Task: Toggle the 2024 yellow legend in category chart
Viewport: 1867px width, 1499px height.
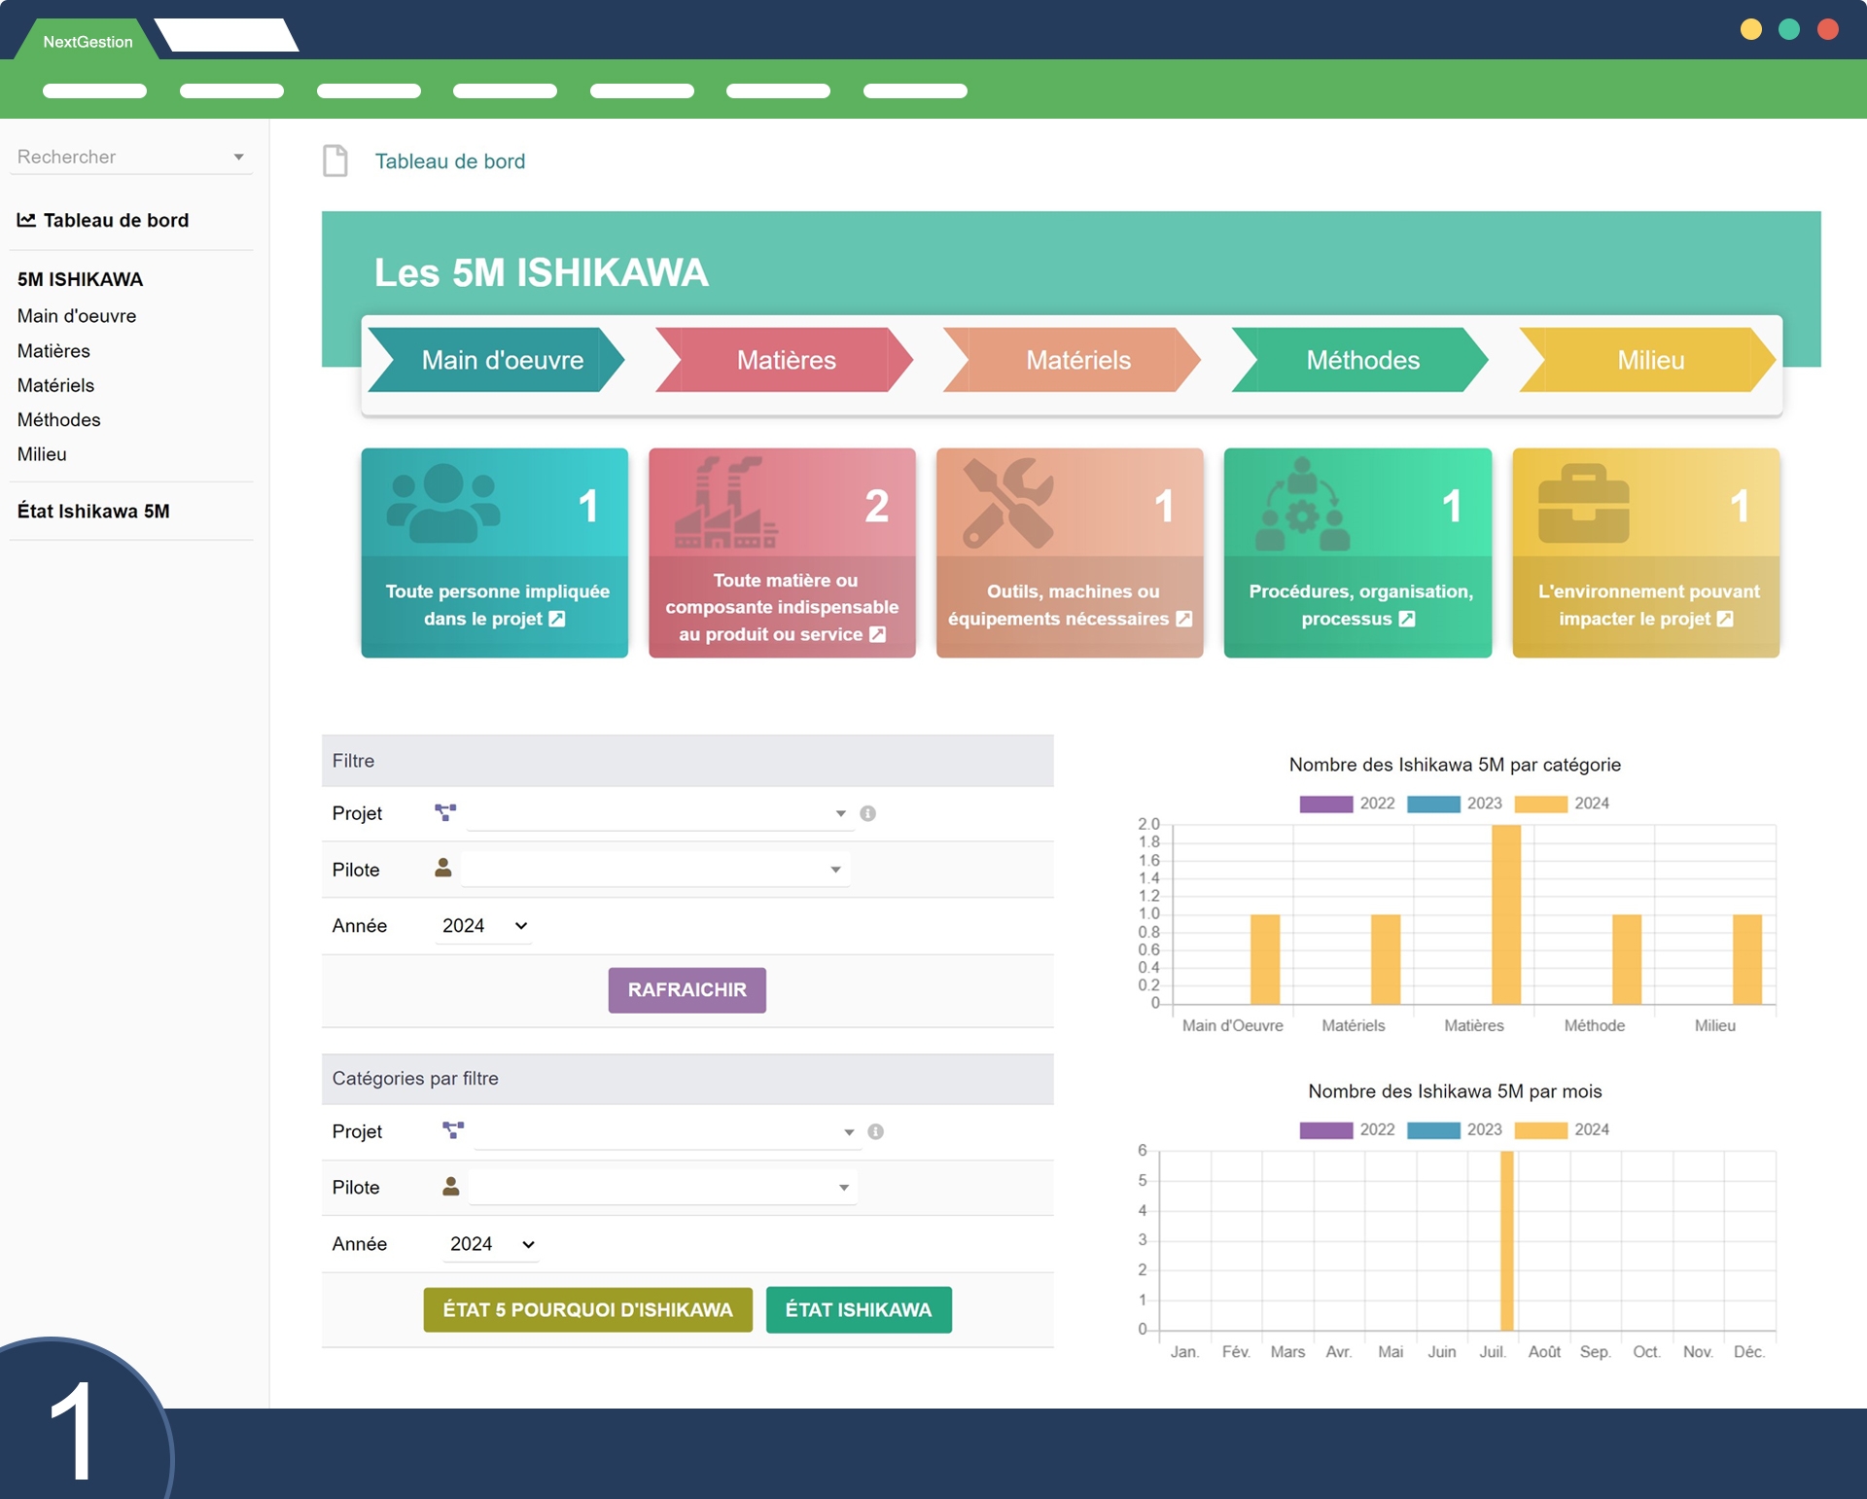Action: tap(1541, 803)
